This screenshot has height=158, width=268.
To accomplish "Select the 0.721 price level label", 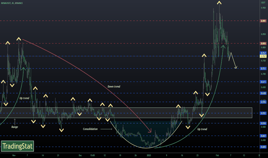I will 263,68.
